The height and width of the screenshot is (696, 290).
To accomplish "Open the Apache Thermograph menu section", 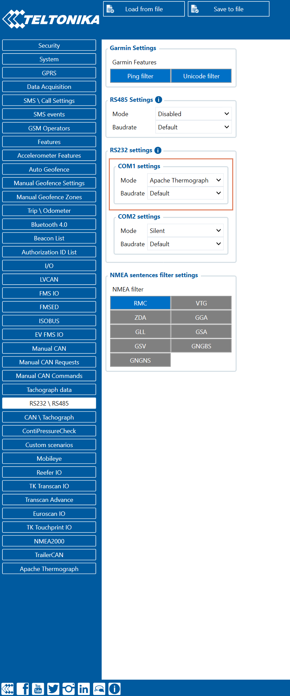I will point(49,569).
